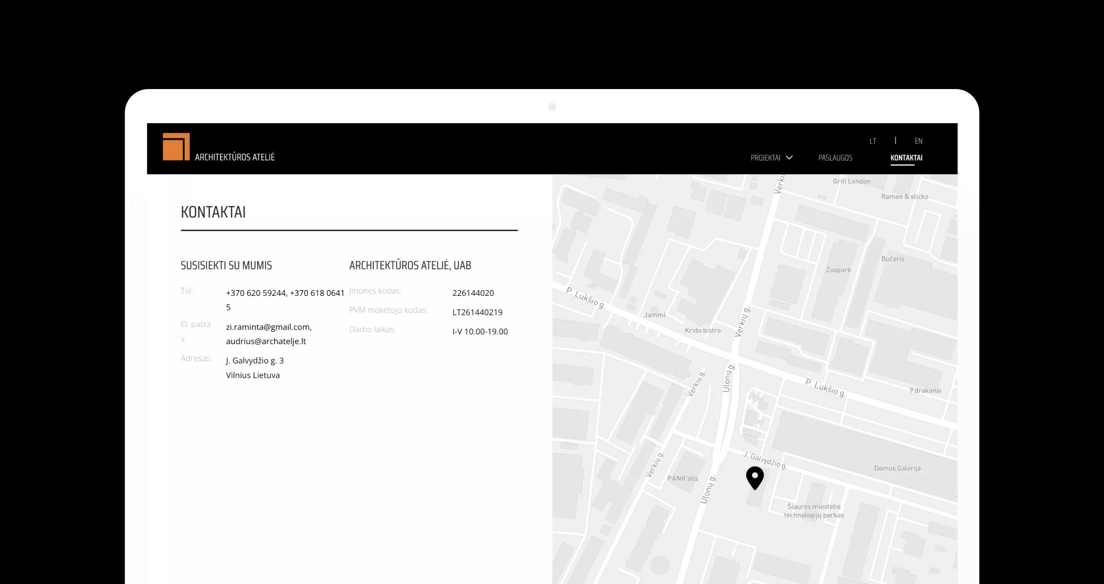Click the Grill London map label
This screenshot has width=1104, height=584.
[851, 181]
